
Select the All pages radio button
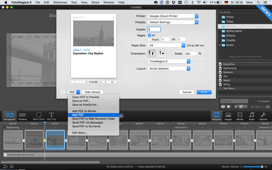149,35
